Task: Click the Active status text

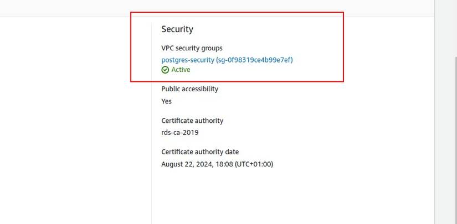Action: [181, 70]
